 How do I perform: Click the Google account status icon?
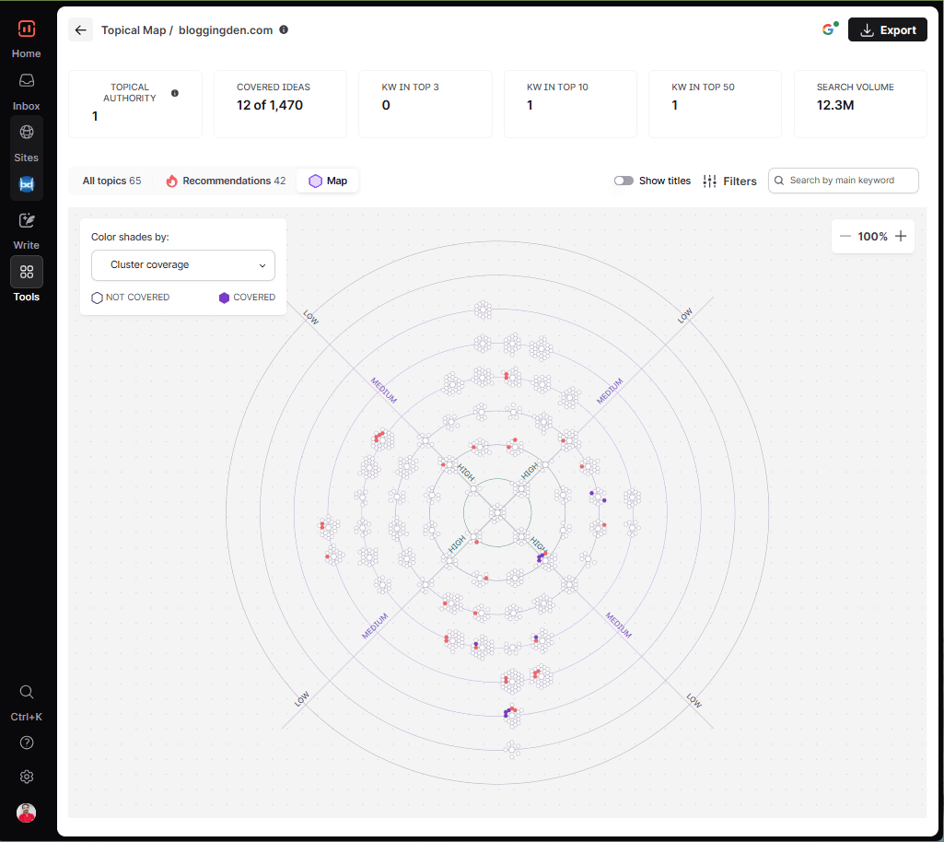[x=830, y=29]
